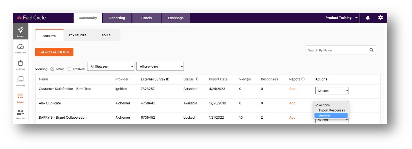Click survey name Customer Satisfaction - Beth Test
Image resolution: width=412 pixels, height=149 pixels.
[x=65, y=89]
